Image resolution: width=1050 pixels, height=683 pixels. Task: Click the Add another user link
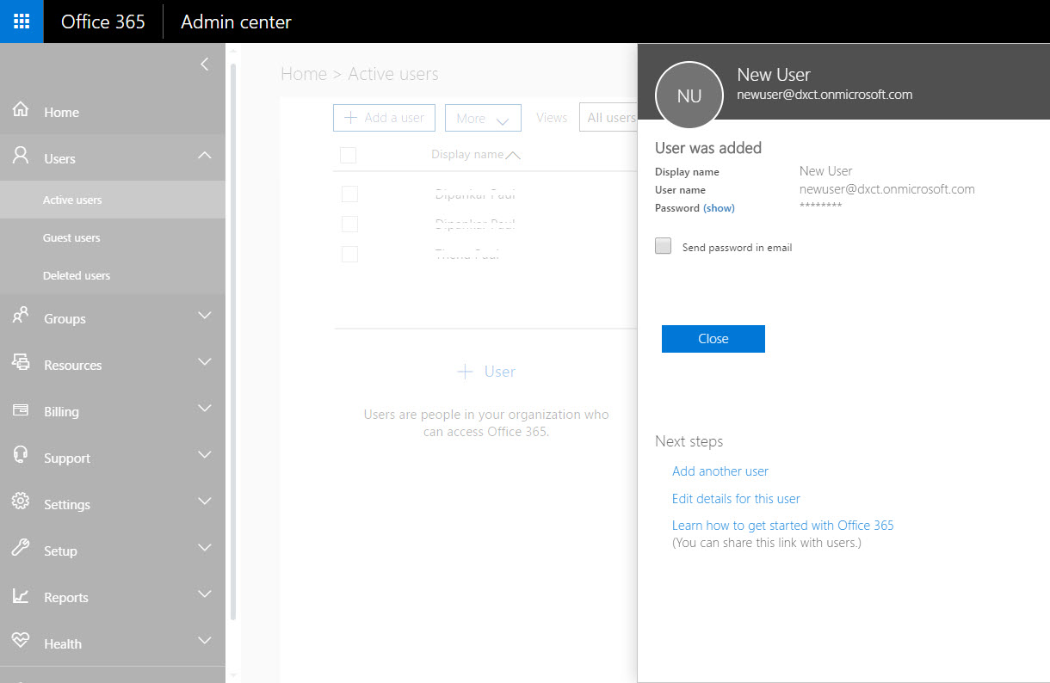[720, 471]
